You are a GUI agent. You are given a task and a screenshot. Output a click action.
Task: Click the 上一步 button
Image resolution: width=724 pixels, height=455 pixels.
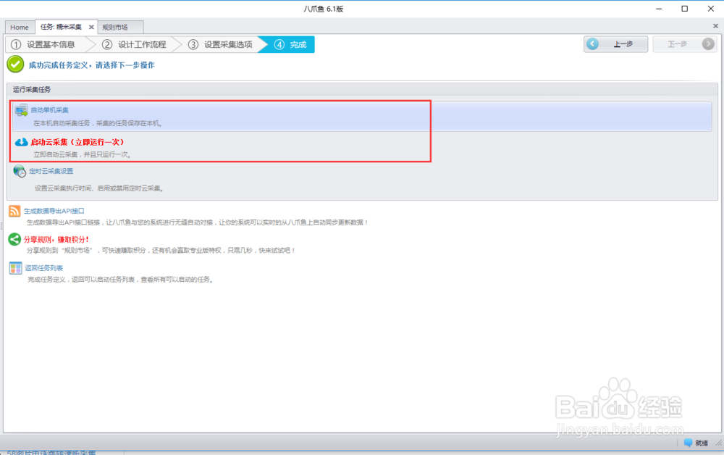coord(615,44)
